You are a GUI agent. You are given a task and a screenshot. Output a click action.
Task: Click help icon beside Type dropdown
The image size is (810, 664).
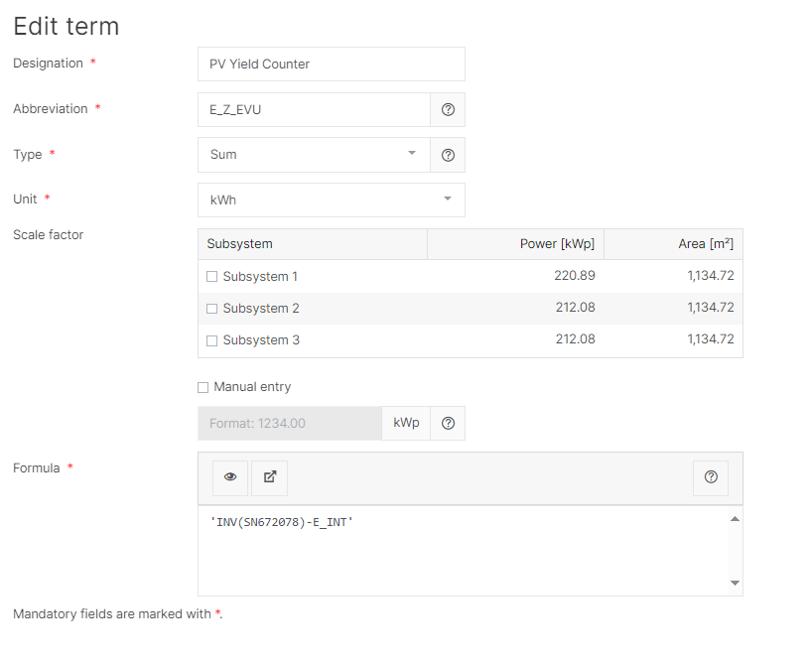[x=448, y=155]
